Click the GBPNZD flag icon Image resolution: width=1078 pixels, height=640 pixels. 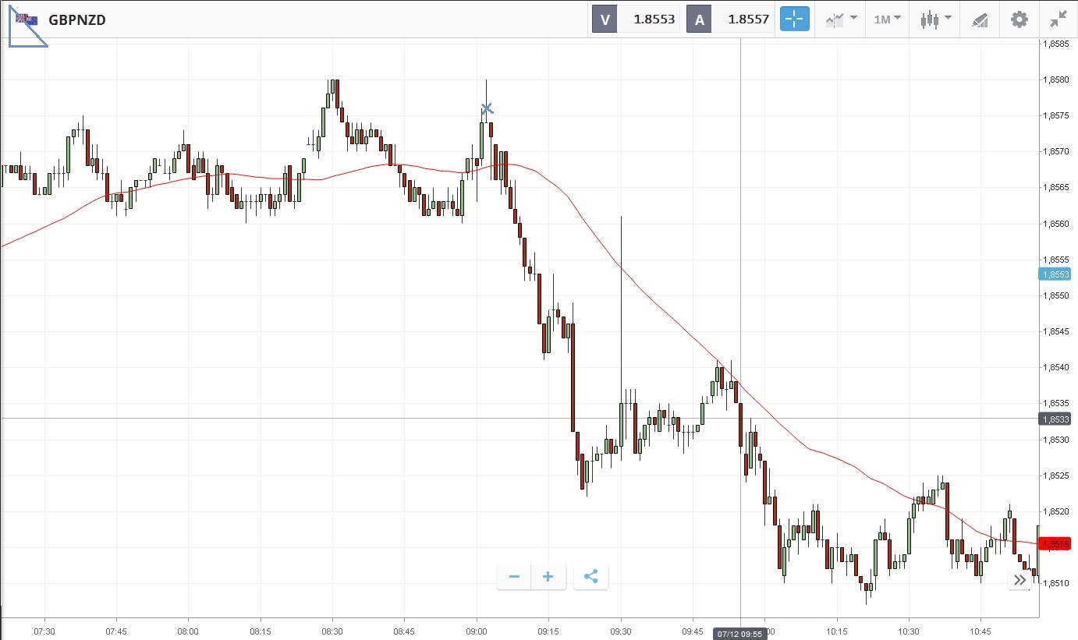point(26,19)
